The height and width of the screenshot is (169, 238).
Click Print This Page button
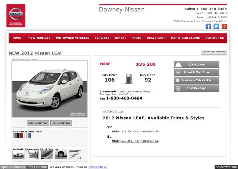pos(196,88)
